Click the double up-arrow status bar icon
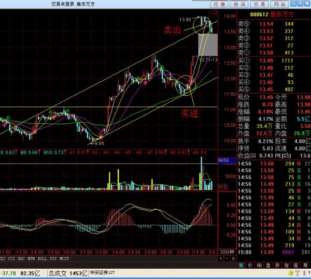The width and height of the screenshot is (311, 279). point(304,273)
